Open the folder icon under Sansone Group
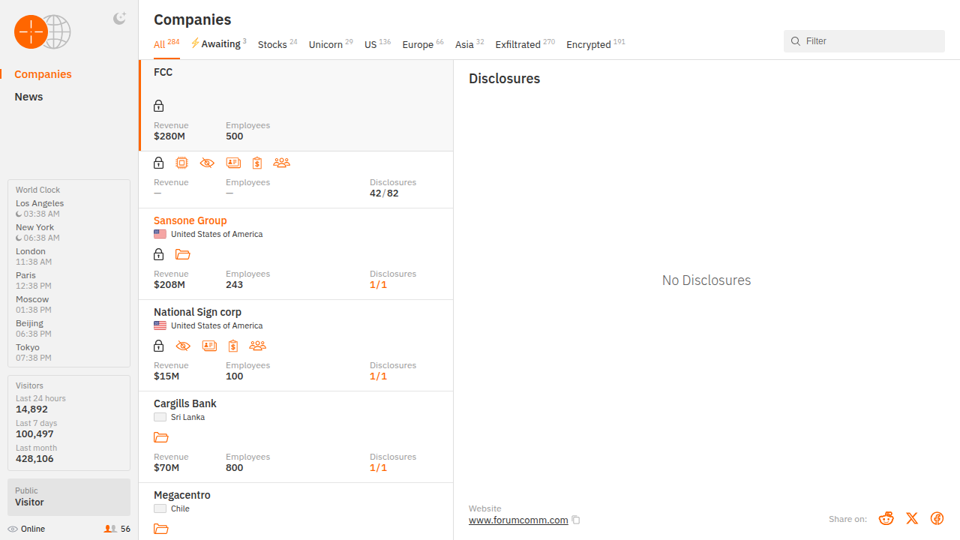This screenshot has height=540, width=960. click(182, 254)
